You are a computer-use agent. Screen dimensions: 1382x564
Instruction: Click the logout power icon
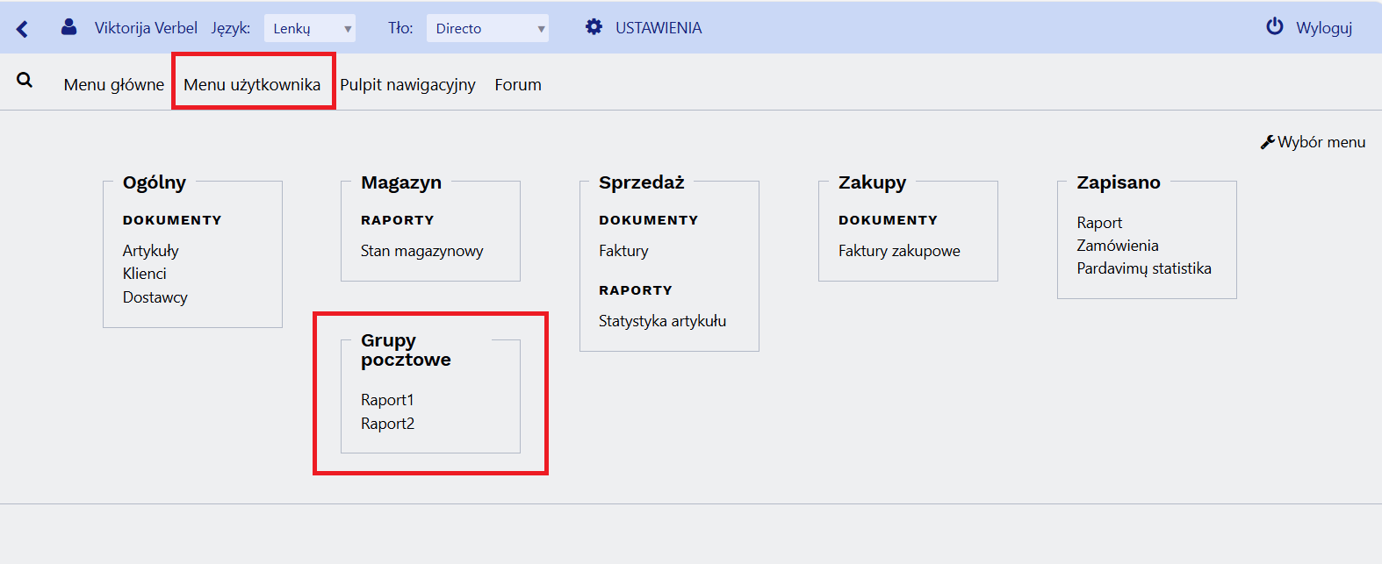coord(1275,26)
